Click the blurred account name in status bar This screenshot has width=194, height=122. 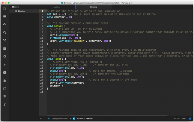pos(60,118)
